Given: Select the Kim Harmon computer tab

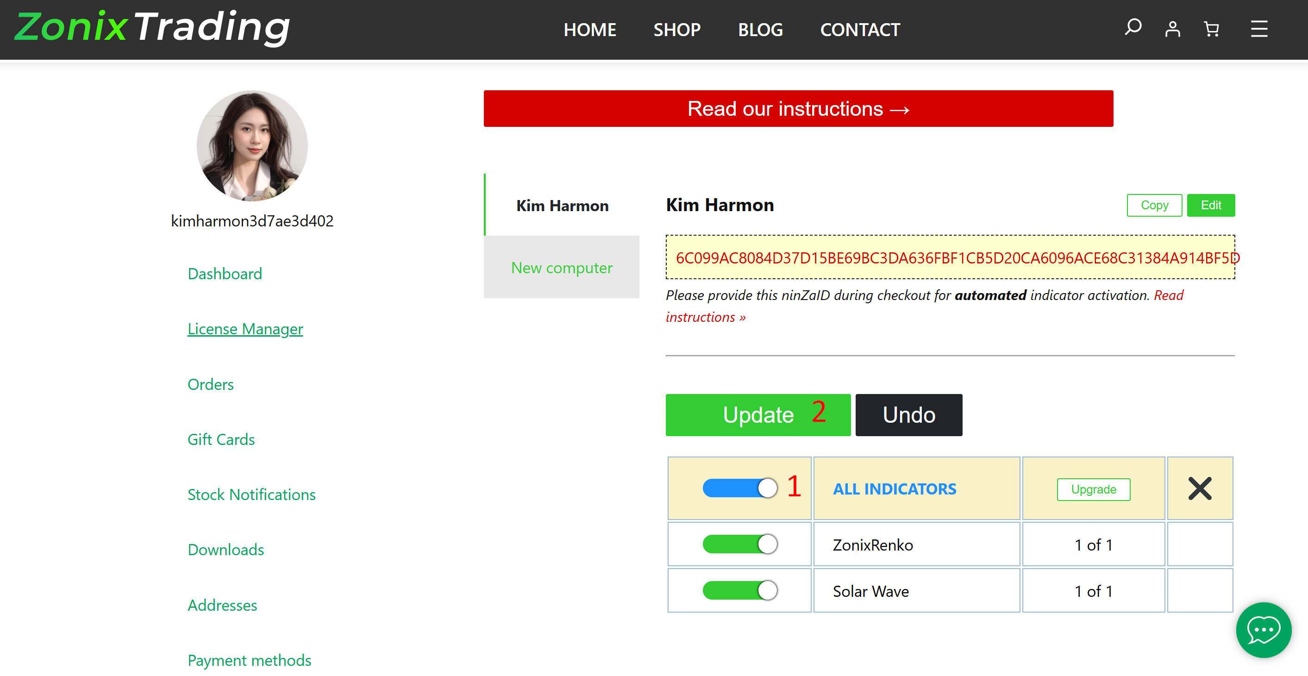Looking at the screenshot, I should (x=562, y=205).
